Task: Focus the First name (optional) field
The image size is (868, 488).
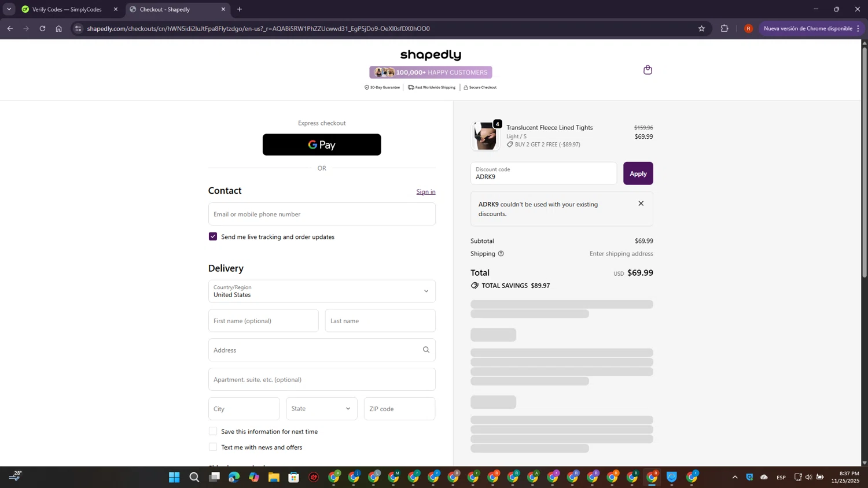Action: point(263,321)
